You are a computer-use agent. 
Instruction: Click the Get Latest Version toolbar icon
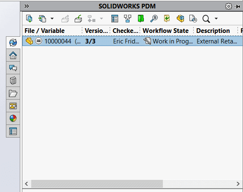[29, 19]
